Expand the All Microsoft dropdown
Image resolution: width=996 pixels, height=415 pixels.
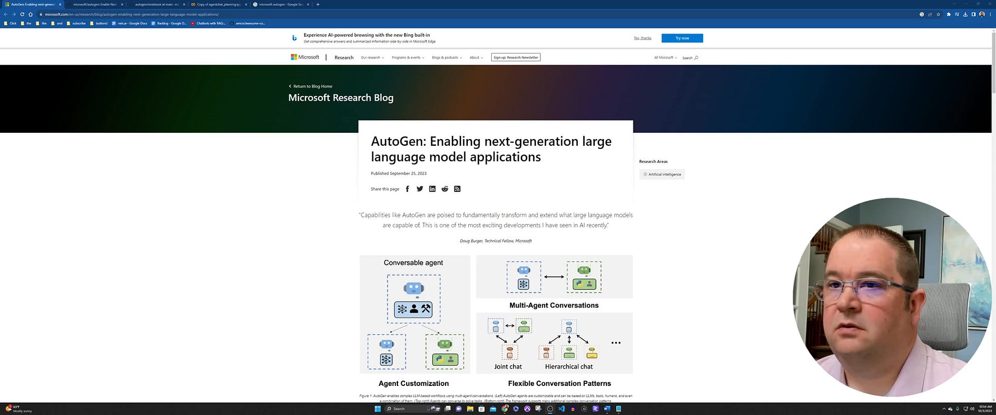666,58
